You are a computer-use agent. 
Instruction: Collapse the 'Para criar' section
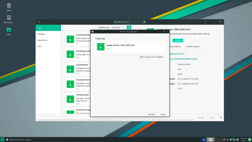[x=96, y=39]
